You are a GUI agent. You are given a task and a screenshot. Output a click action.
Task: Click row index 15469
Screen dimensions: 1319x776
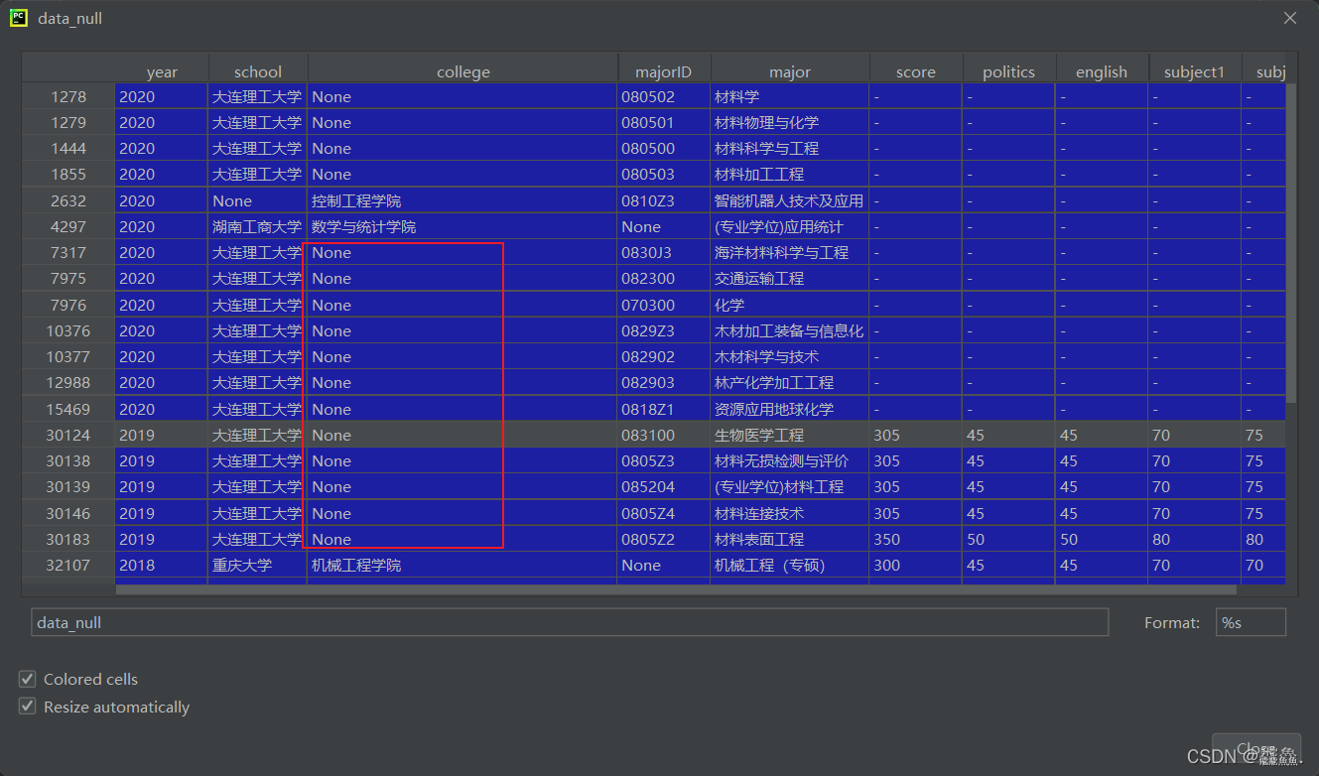68,409
